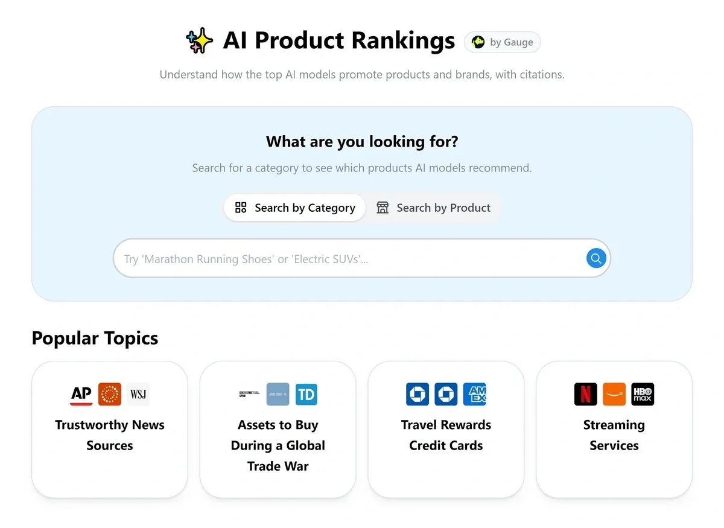
Task: Select the TD Bank logo icon
Action: (x=306, y=394)
